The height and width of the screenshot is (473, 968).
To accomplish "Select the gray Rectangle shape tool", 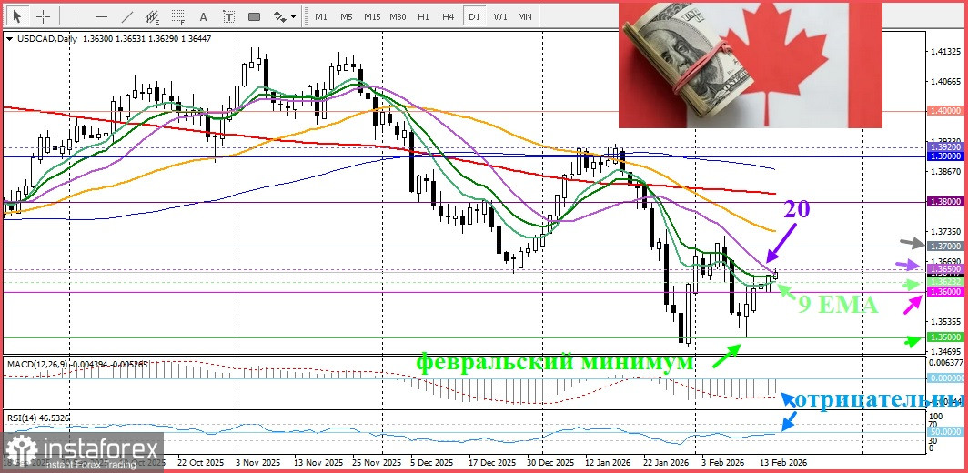I will click(255, 16).
